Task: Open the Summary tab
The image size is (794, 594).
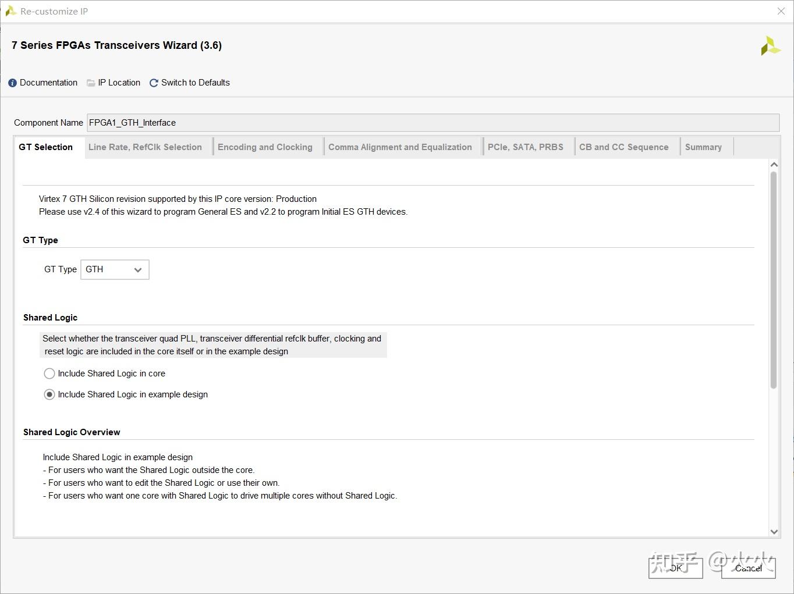Action: [703, 147]
